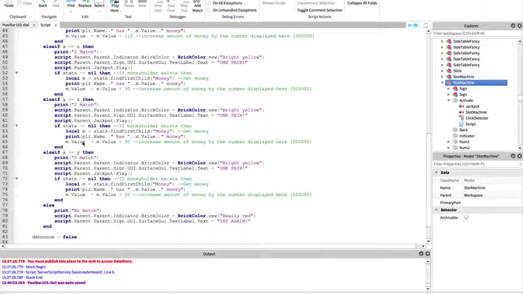Click the 'debounce = false' code line
523x294 pixels.
coord(54,237)
